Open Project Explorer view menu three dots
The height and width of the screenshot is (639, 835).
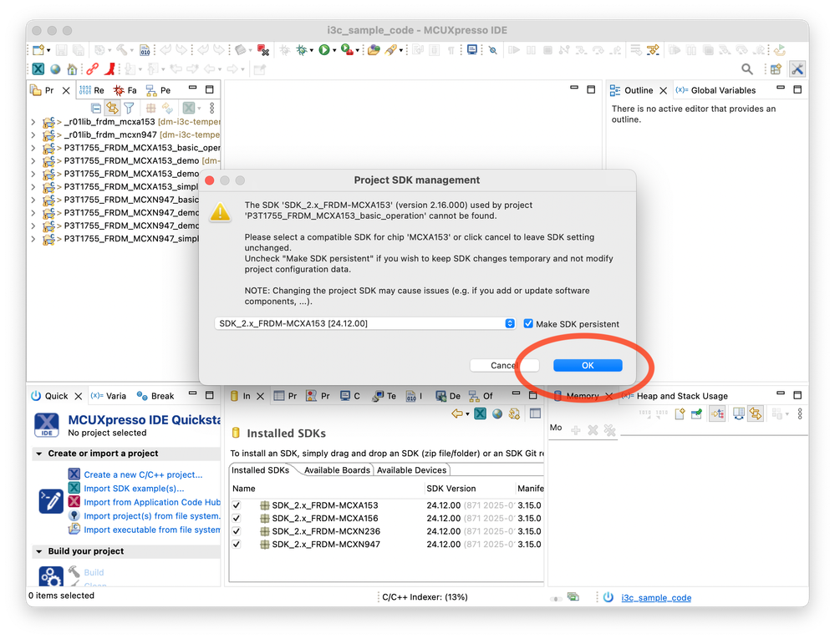point(212,108)
